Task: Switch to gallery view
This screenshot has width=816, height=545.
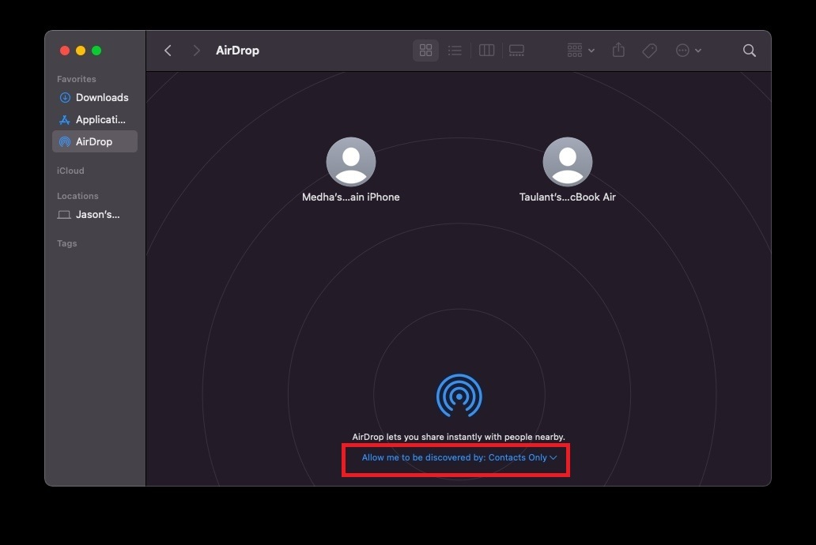Action: [x=516, y=51]
